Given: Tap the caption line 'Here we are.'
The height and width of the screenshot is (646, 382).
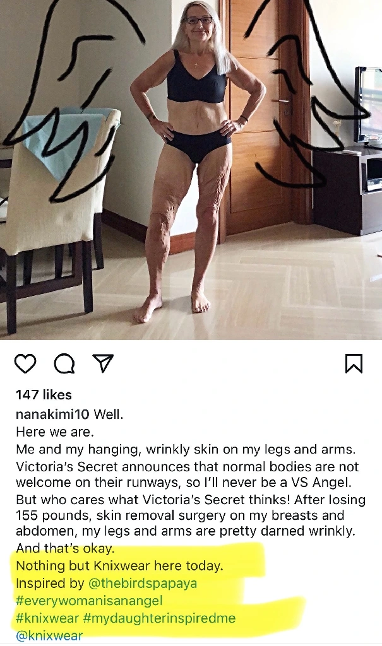Looking at the screenshot, I should click(55, 432).
